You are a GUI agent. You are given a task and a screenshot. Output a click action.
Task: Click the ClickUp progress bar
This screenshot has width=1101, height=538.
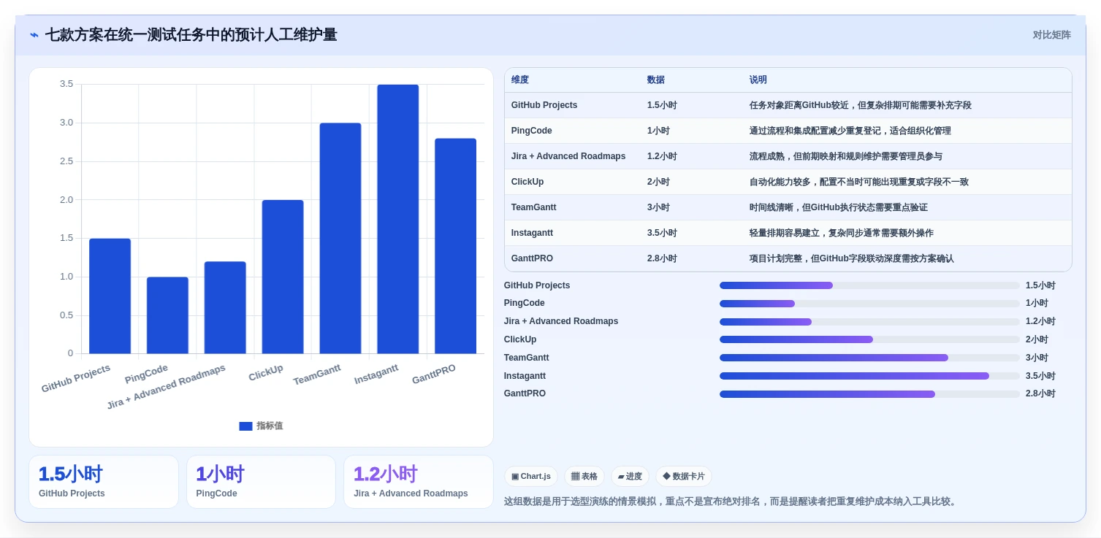tap(869, 339)
